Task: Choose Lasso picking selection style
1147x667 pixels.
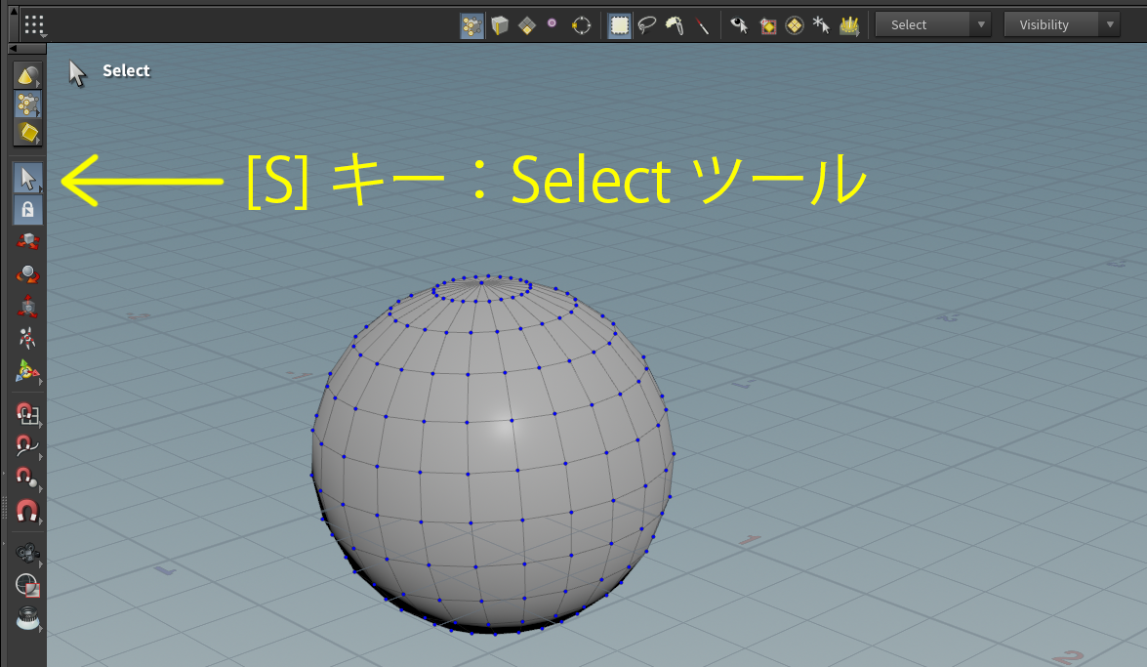Action: pyautogui.click(x=646, y=25)
